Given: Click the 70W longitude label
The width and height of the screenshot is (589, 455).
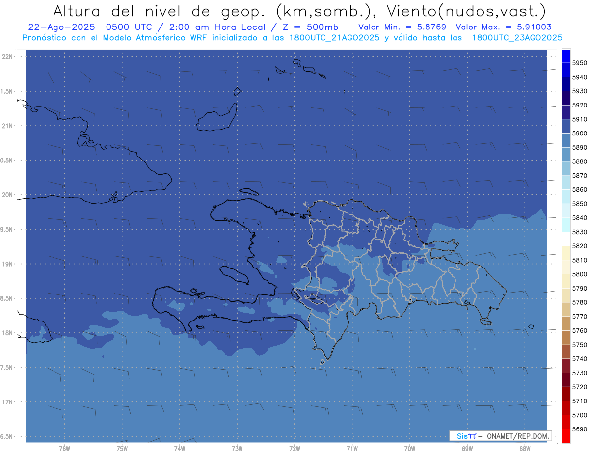Looking at the screenshot, I should coord(409,449).
